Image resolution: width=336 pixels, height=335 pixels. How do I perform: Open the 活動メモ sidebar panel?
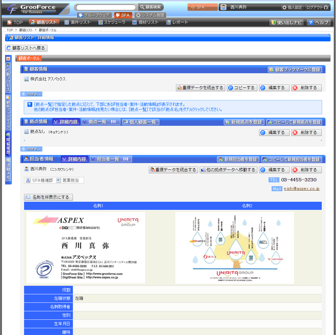coord(8,169)
